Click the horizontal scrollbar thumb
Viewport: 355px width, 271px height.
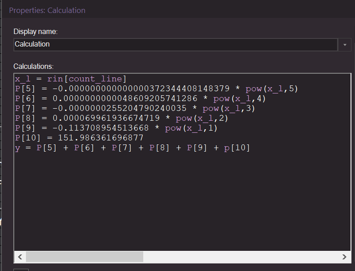(84, 257)
